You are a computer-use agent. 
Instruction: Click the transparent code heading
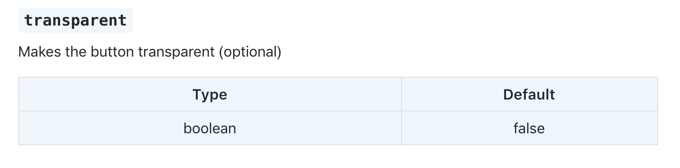coord(75,21)
